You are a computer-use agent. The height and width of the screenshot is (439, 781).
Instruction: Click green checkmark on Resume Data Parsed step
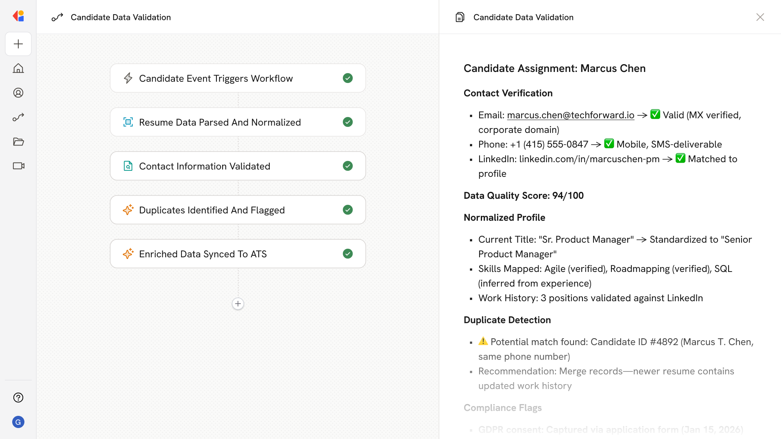[x=348, y=122]
